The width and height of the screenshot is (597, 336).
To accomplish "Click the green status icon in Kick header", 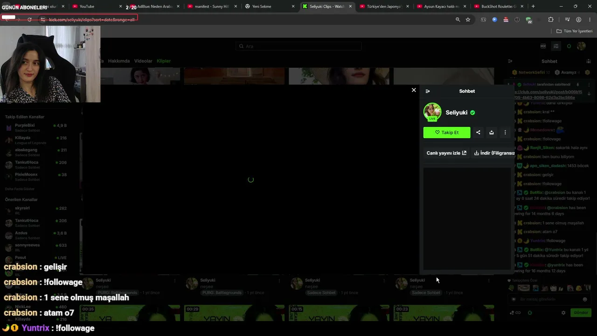I will click(569, 46).
